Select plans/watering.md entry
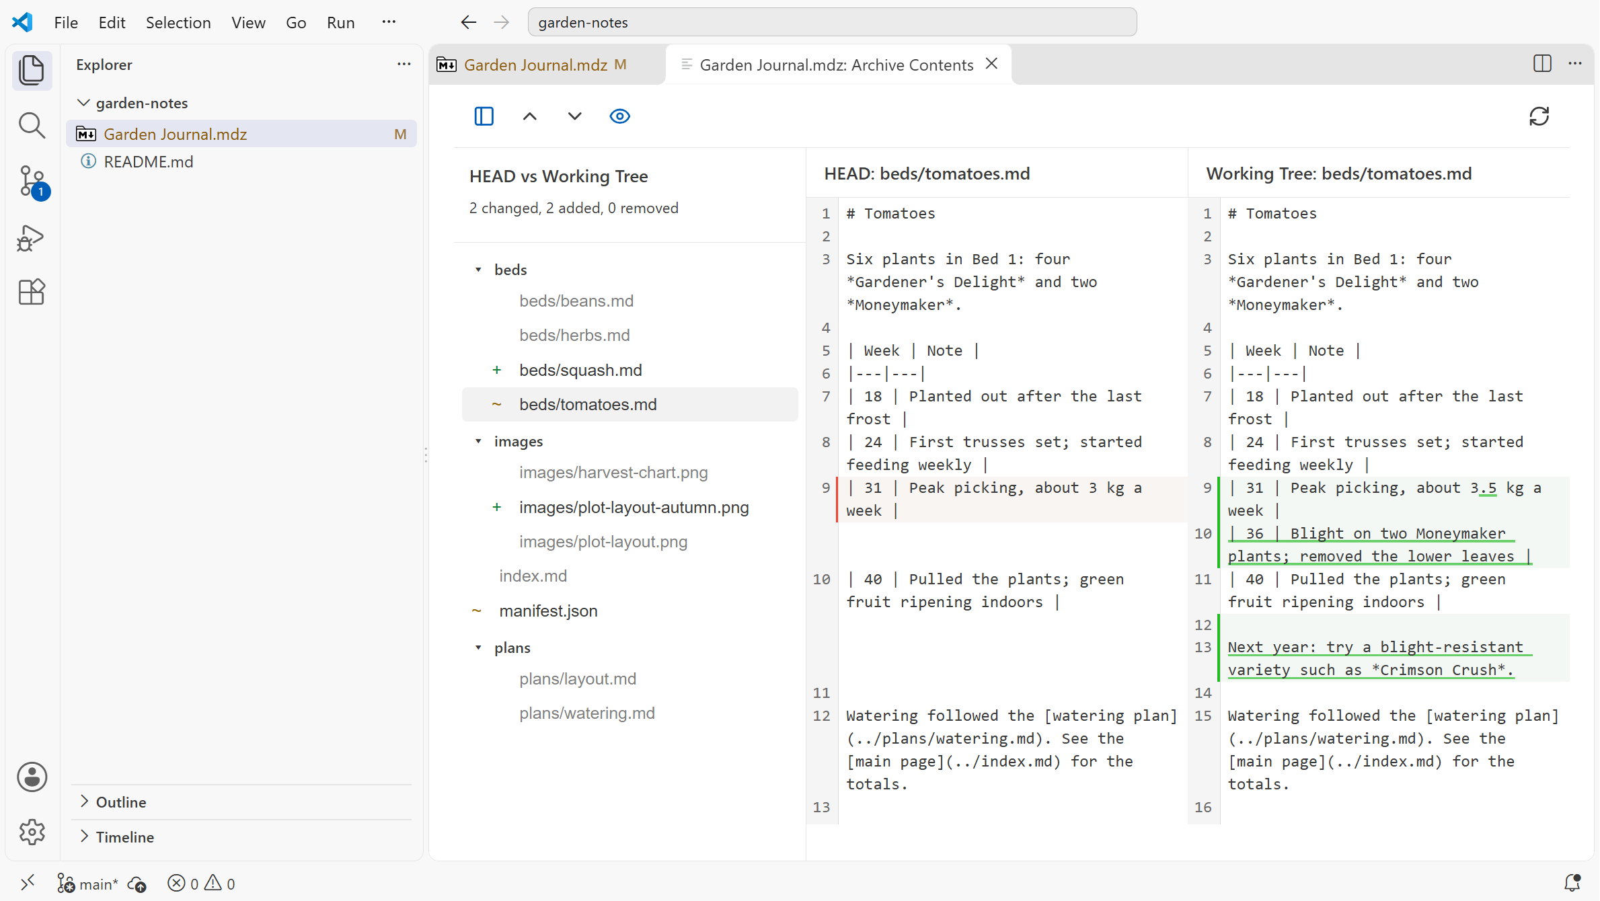The height and width of the screenshot is (901, 1600). pos(630,713)
